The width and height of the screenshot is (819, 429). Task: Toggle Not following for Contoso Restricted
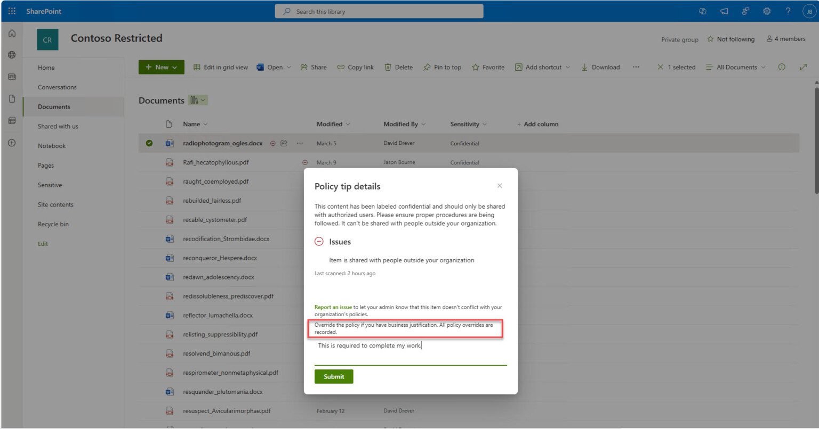[731, 39]
